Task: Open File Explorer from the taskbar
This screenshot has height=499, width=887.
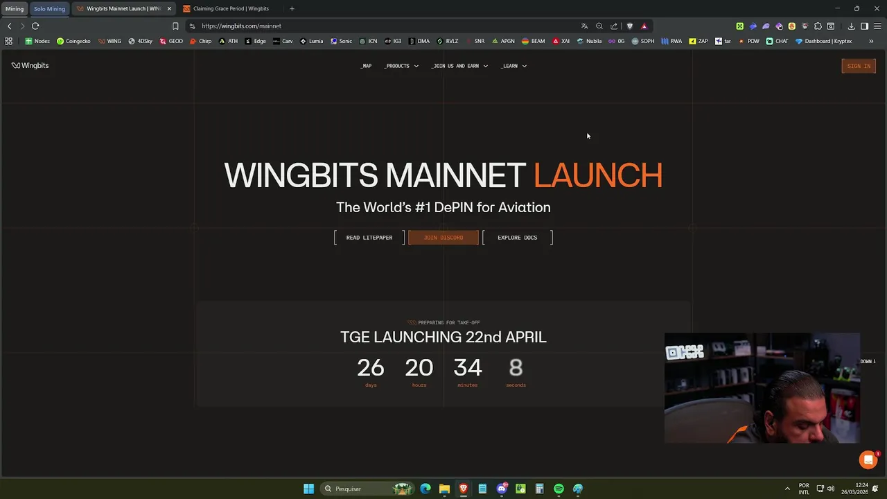Action: (x=444, y=489)
